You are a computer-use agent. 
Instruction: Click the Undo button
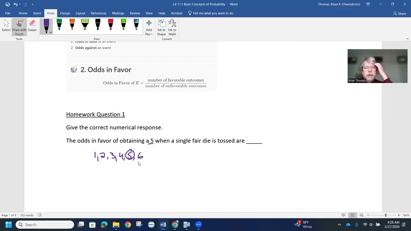coord(15,4)
